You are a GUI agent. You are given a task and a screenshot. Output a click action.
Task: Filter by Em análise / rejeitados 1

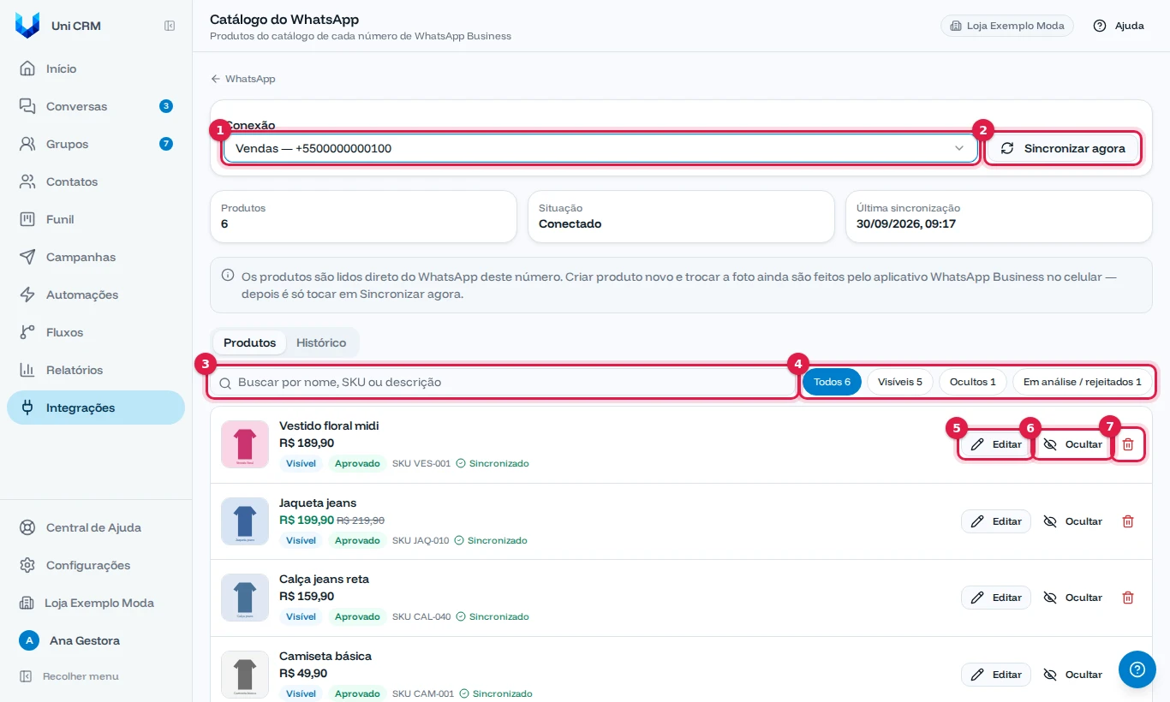point(1083,382)
